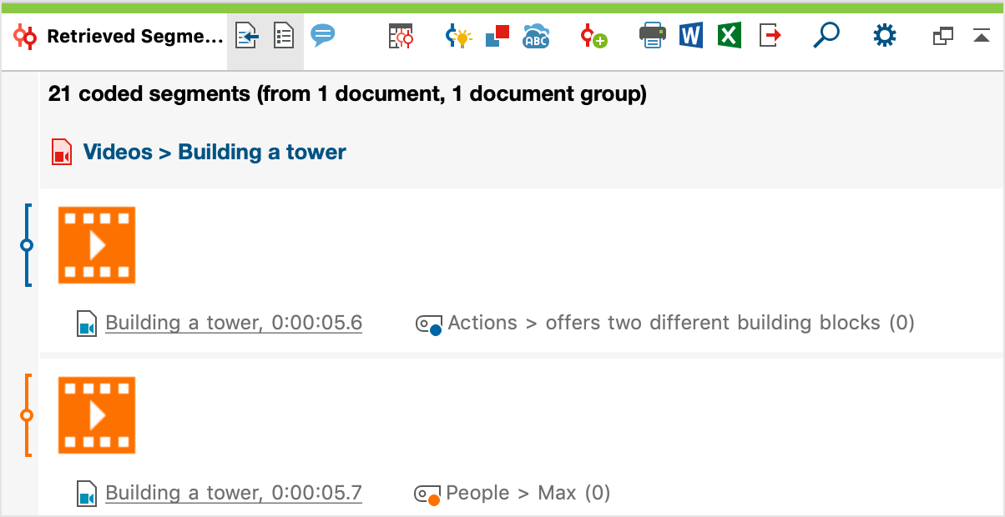Select code label People > Max (0)

[x=528, y=493]
